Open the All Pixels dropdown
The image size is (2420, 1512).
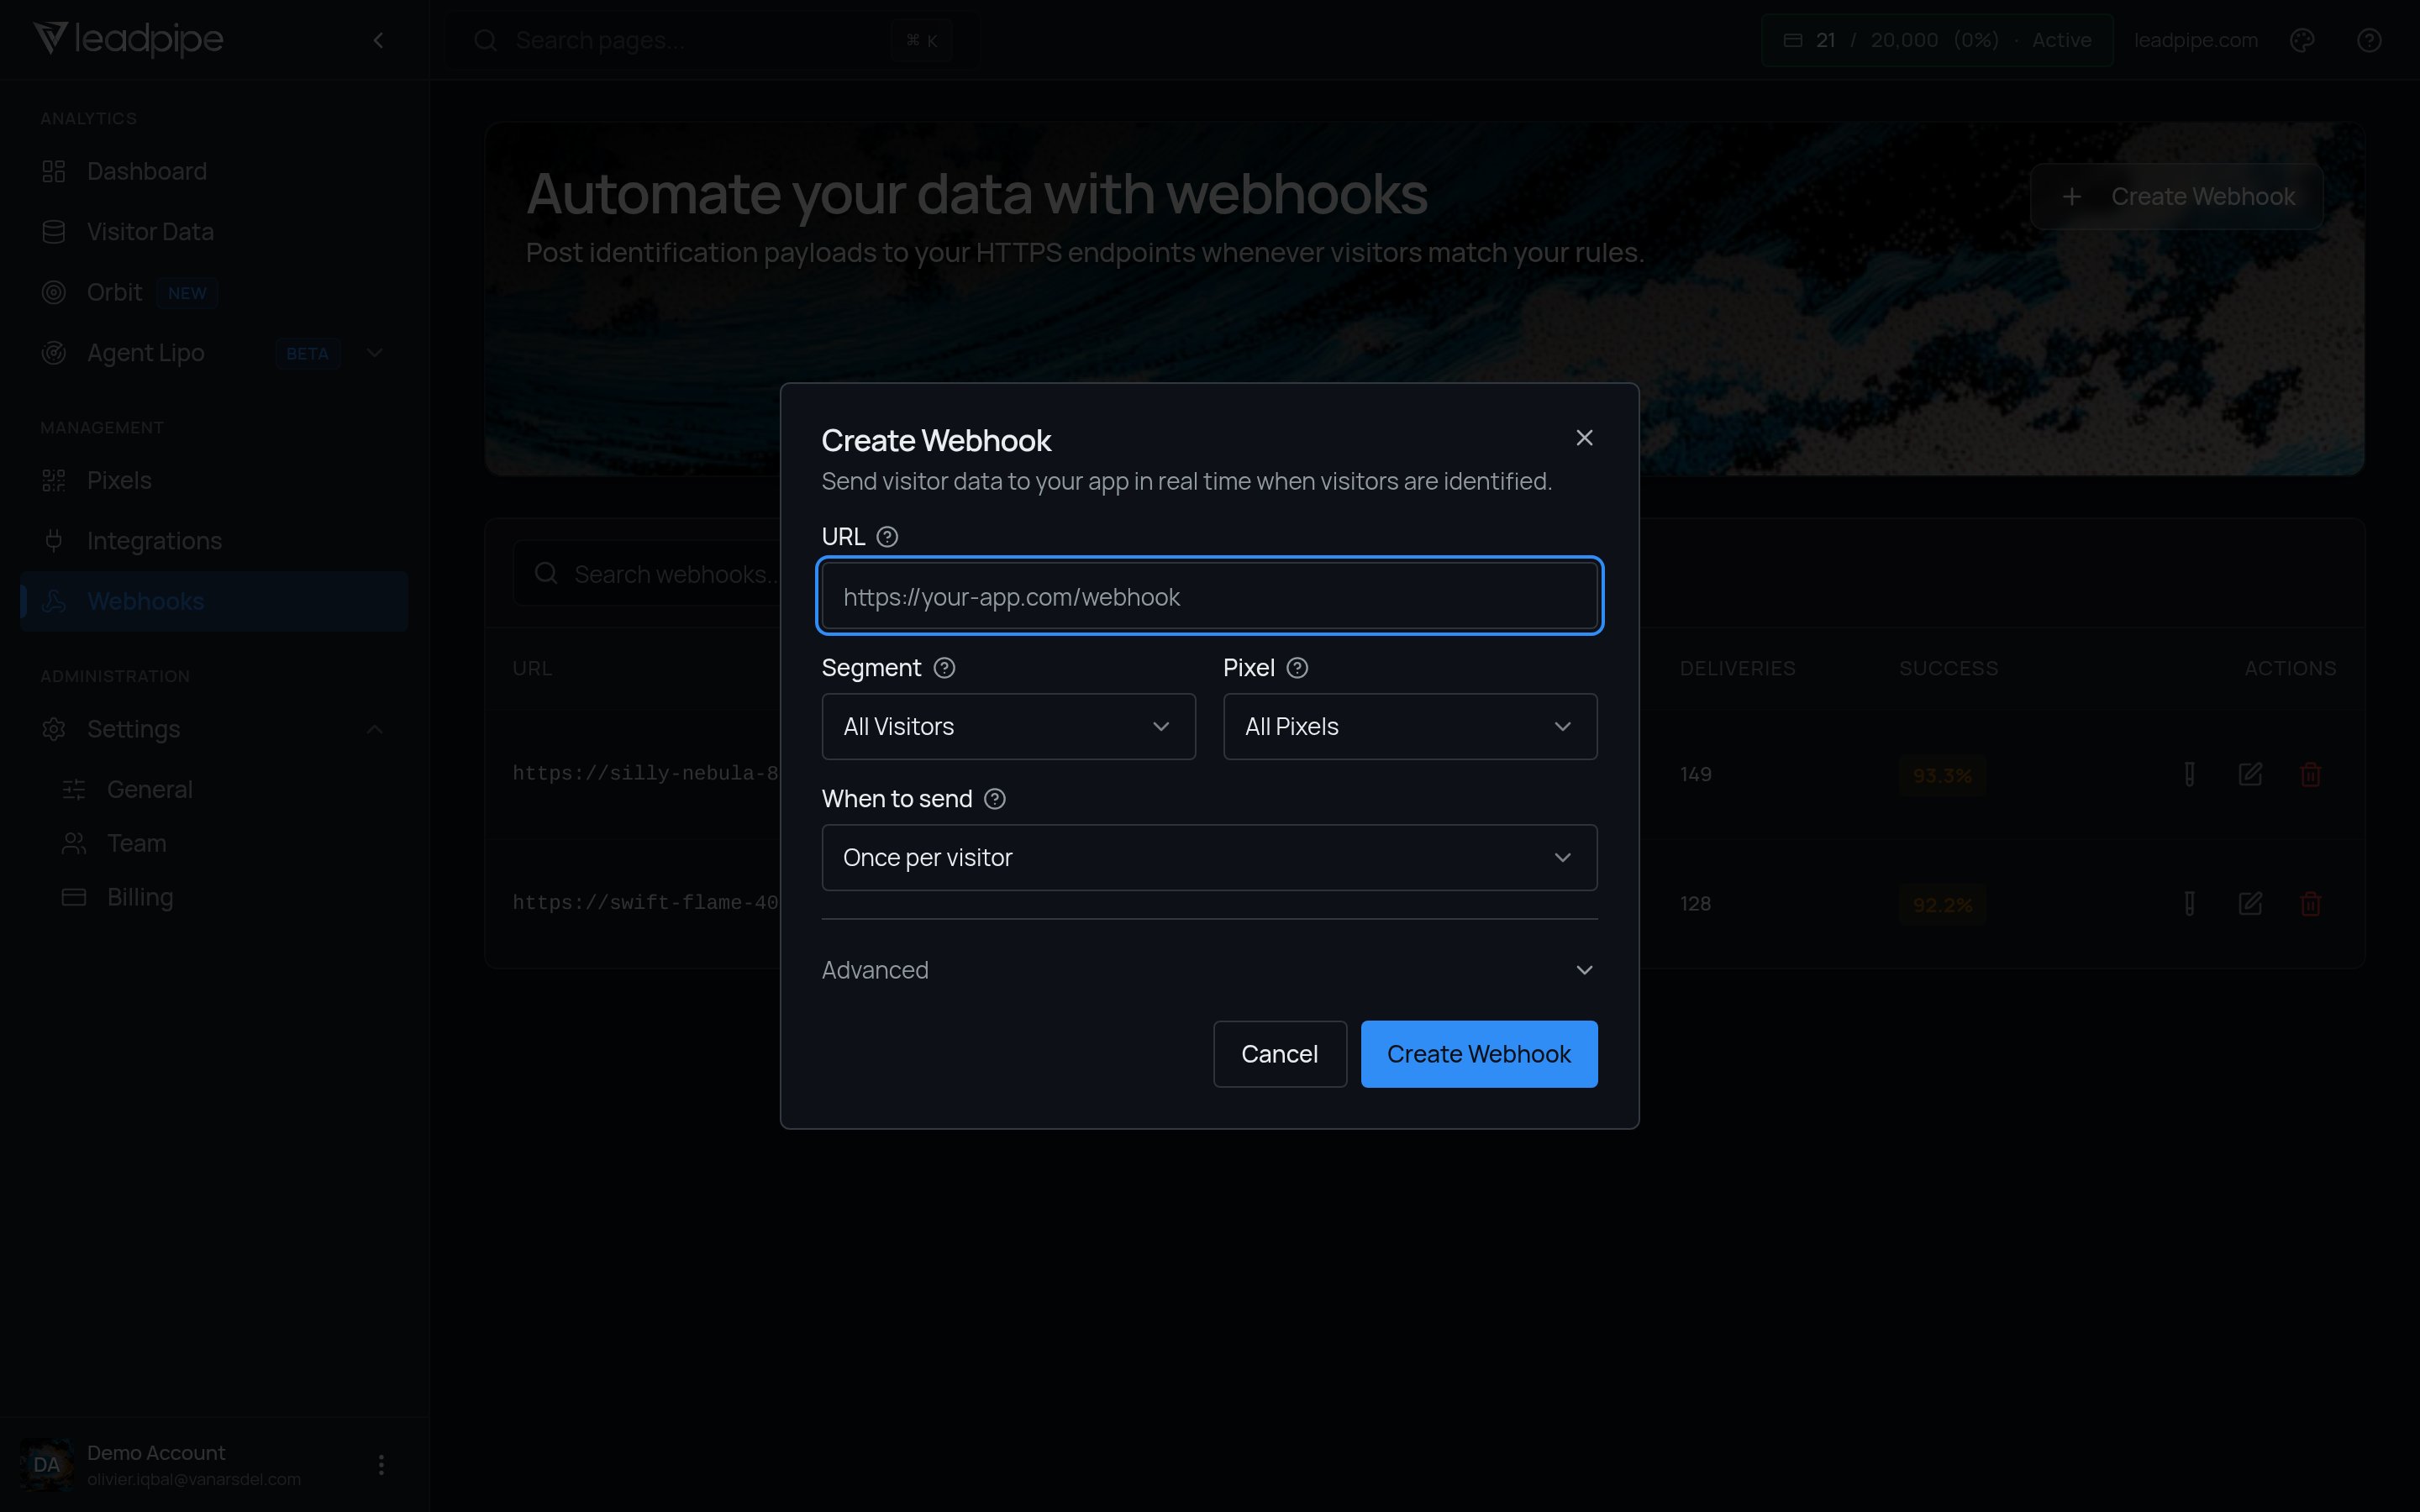click(x=1410, y=727)
